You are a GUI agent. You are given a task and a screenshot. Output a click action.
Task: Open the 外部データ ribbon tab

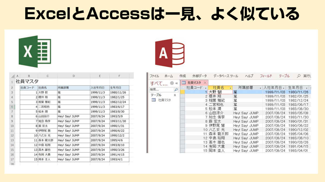pos(199,76)
